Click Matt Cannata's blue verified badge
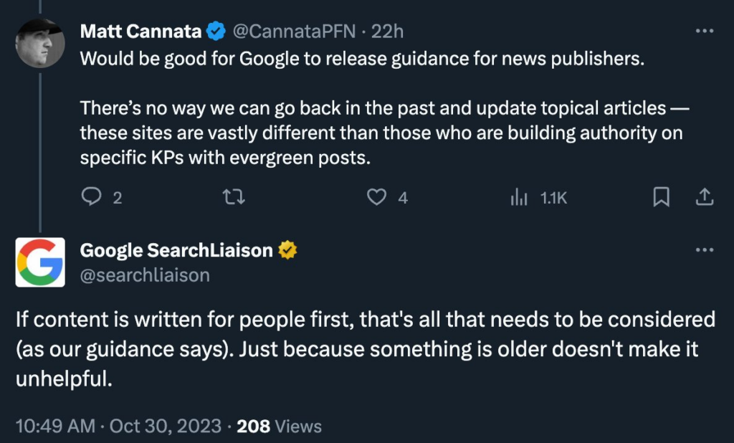This screenshot has width=734, height=443. pyautogui.click(x=216, y=32)
